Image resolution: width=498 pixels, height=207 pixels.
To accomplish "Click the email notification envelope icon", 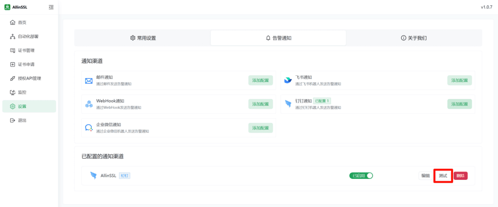I will pyautogui.click(x=89, y=81).
